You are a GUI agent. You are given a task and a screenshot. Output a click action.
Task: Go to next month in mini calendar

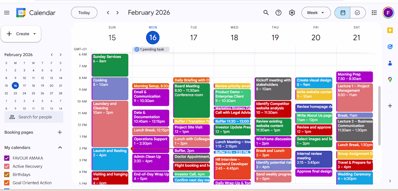[x=60, y=55]
